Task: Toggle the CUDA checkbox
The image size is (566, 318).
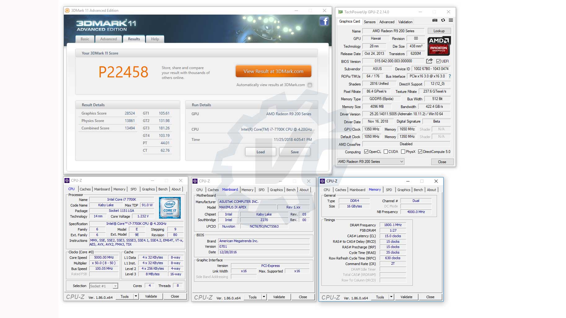Action: click(x=386, y=152)
